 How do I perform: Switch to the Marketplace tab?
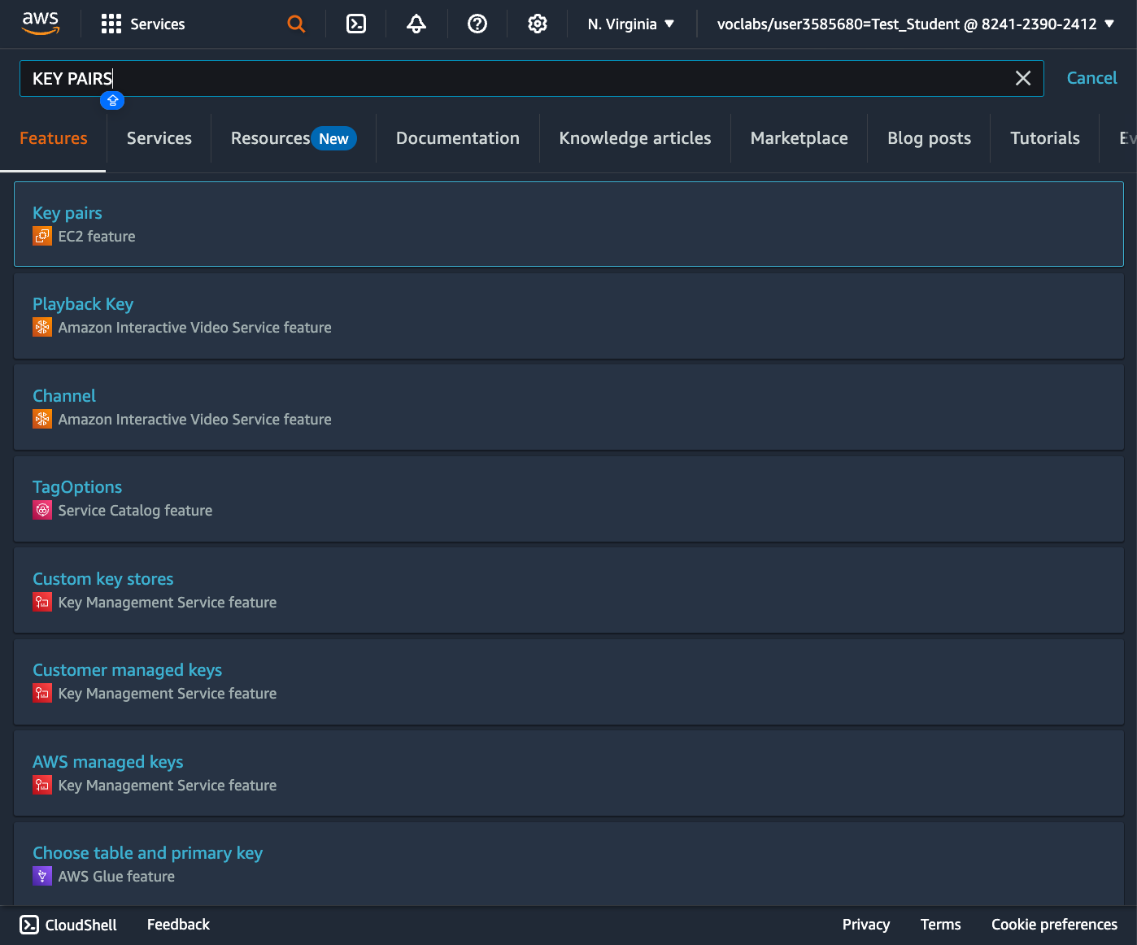799,138
